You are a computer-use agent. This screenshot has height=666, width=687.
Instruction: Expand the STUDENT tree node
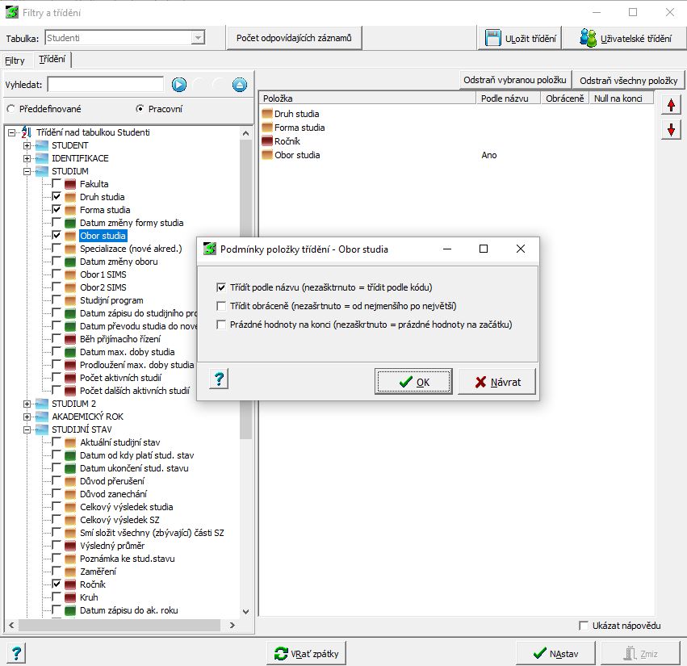pyautogui.click(x=27, y=145)
